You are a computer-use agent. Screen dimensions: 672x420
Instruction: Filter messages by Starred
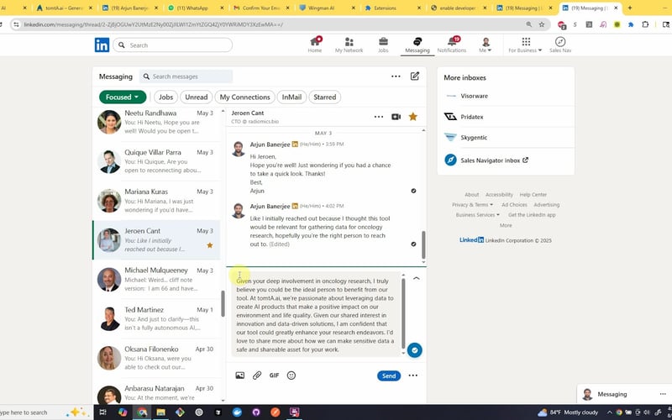click(324, 97)
